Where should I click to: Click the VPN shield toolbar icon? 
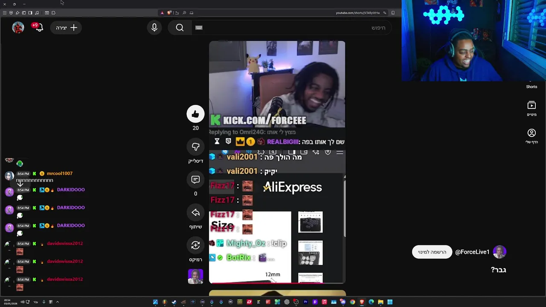coord(11,13)
